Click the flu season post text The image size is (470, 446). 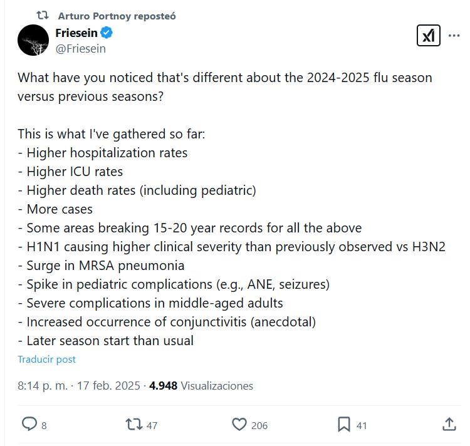[226, 210]
